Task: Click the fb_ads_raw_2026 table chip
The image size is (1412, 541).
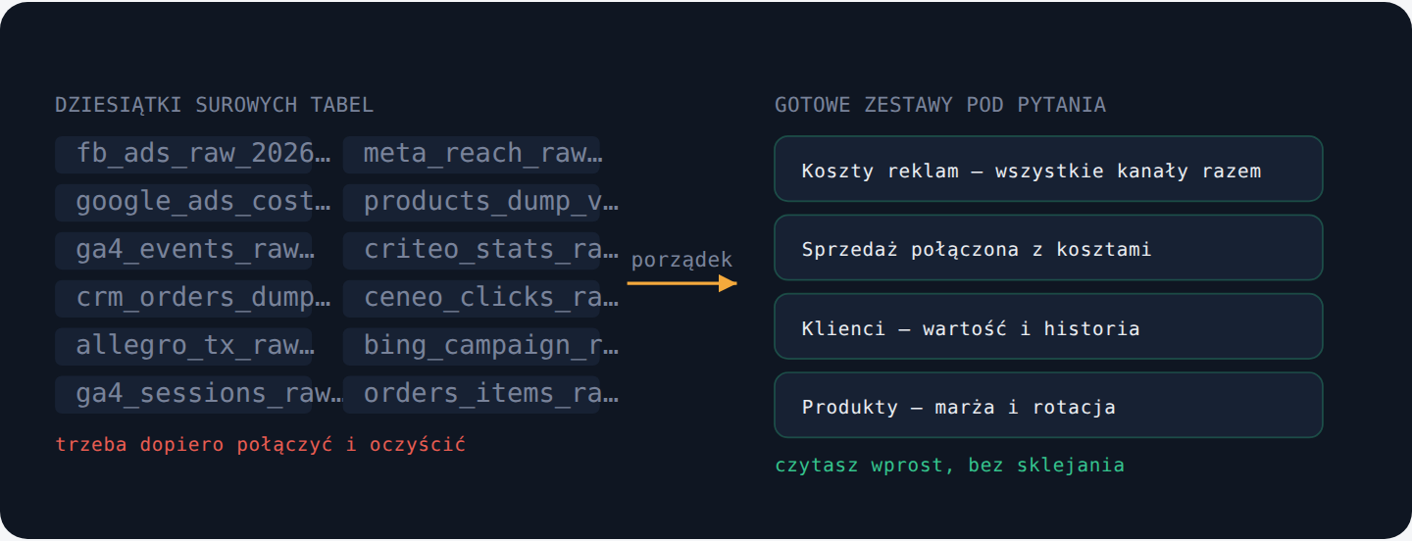Action: click(x=183, y=154)
